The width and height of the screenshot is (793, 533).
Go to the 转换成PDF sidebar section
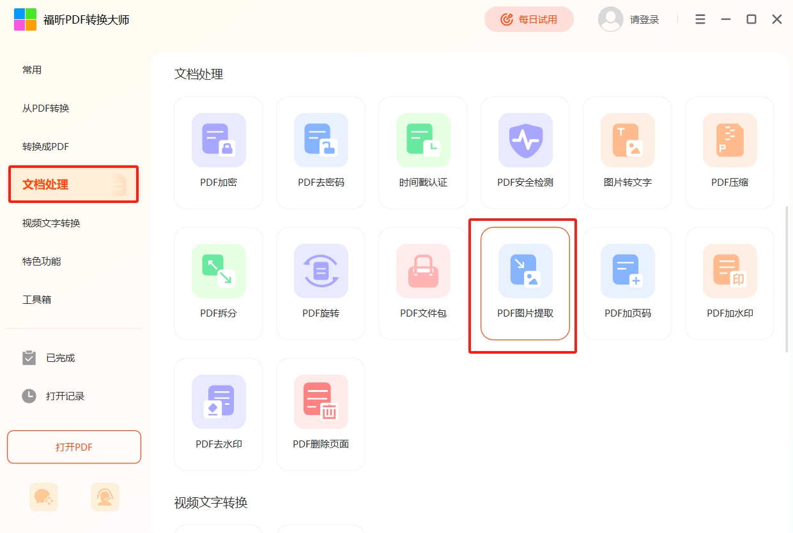[x=46, y=147]
